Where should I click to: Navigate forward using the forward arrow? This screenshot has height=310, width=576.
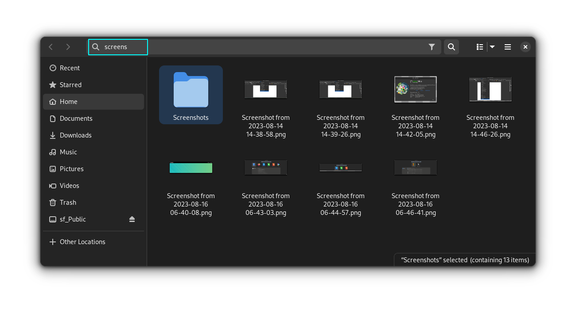pos(68,47)
